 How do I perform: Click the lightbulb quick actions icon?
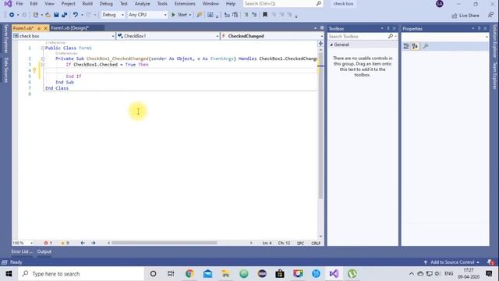click(34, 70)
